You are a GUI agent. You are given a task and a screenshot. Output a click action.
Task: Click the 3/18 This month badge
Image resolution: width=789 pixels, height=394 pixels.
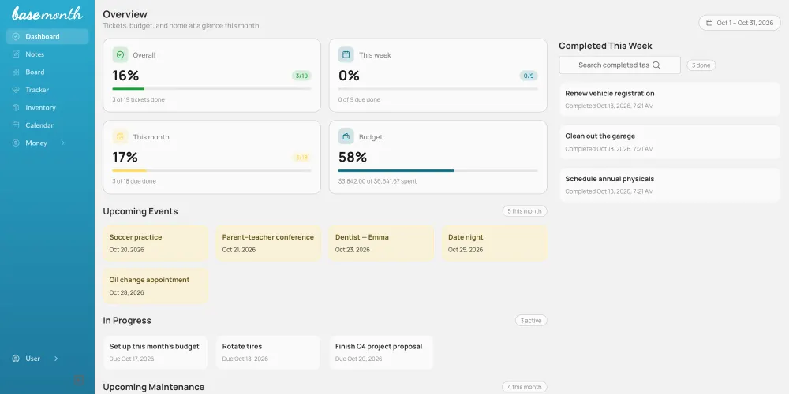click(301, 158)
